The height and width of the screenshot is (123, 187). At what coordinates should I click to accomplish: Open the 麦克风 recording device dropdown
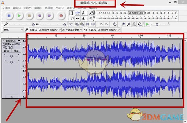point(45,30)
